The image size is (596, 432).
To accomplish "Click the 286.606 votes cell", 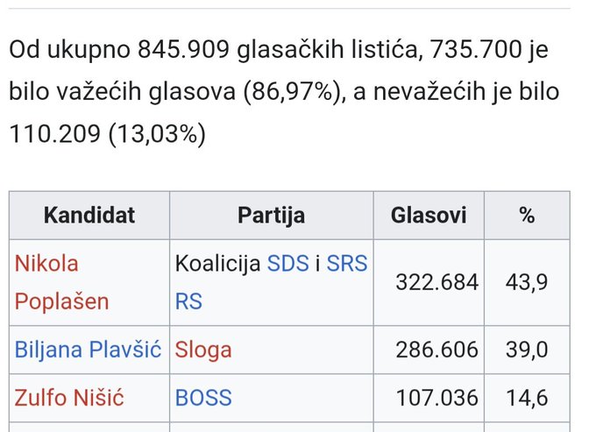I will click(x=436, y=350).
